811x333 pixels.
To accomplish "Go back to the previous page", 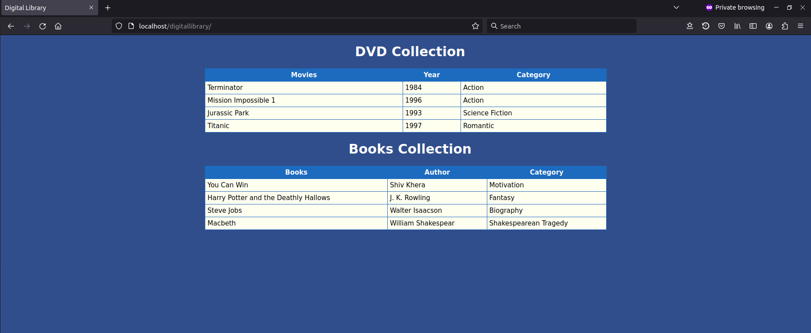I will 11,26.
